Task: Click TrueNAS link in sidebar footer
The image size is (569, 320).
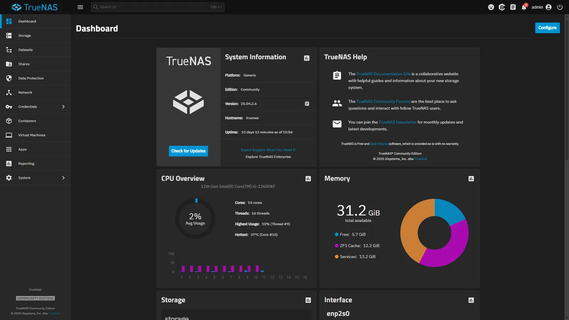Action: click(54, 314)
